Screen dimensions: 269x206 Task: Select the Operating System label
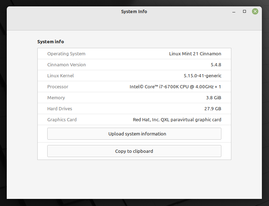click(66, 54)
